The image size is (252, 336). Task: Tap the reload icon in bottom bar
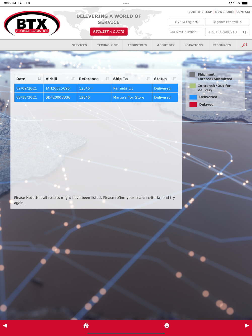point(167,326)
